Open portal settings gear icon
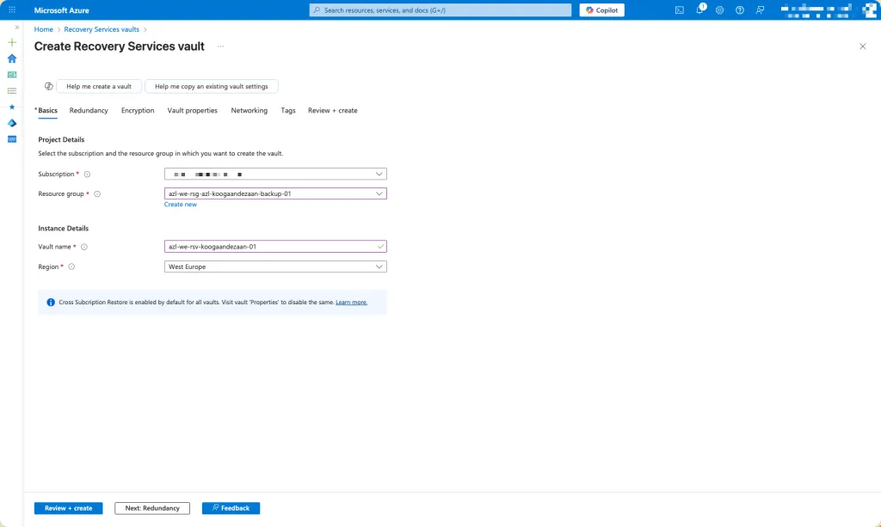The width and height of the screenshot is (881, 527). tap(719, 10)
